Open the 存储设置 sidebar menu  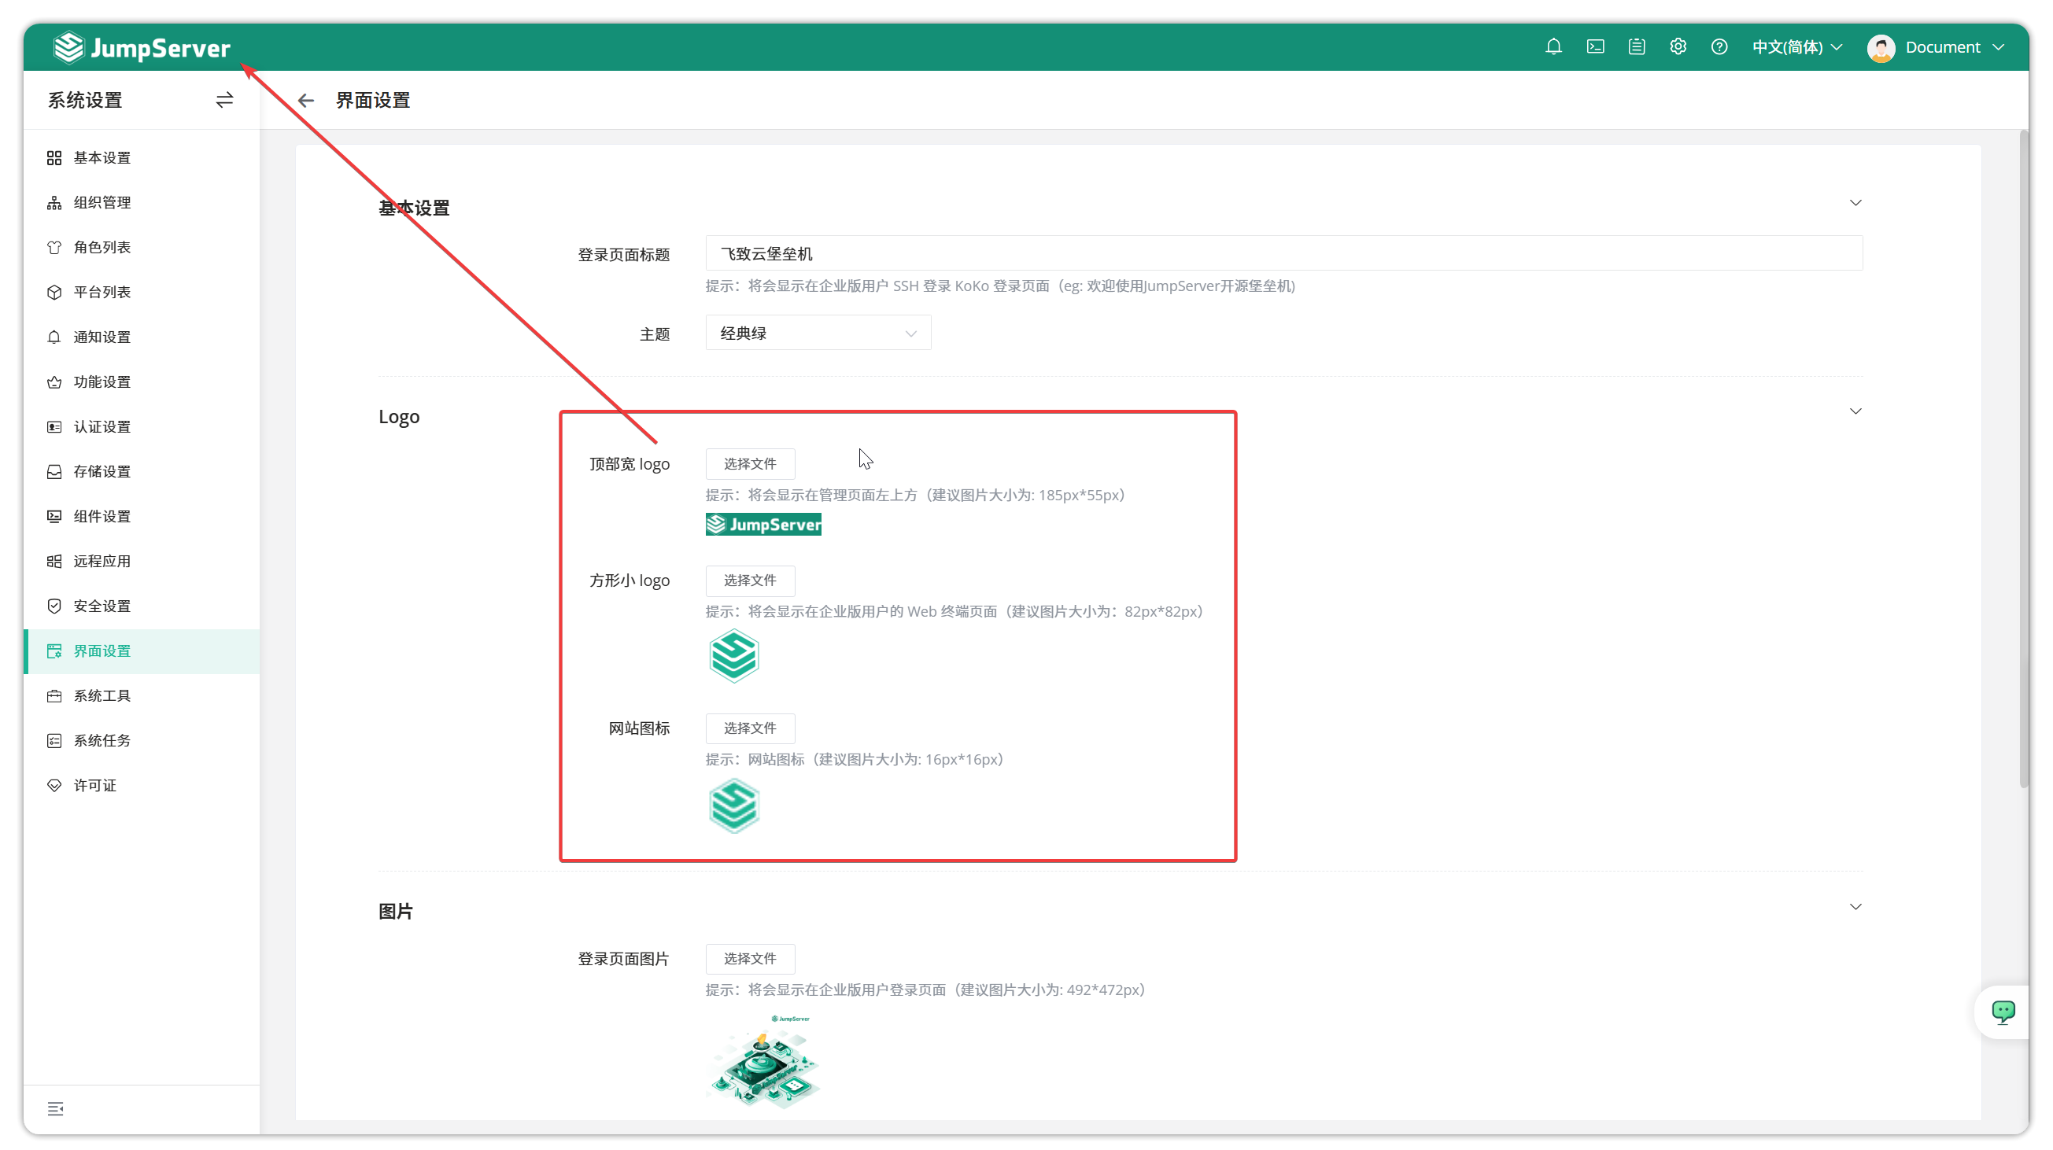142,471
